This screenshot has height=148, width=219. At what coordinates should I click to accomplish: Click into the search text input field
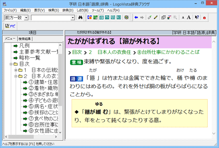click(x=51, y=18)
